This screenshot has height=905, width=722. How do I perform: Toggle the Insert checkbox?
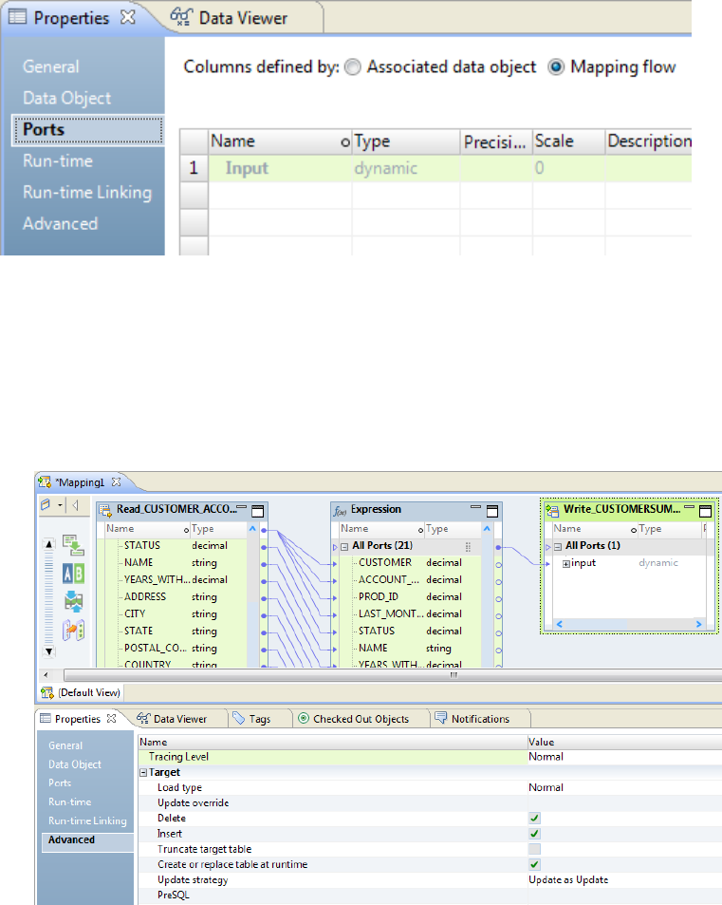(x=534, y=834)
